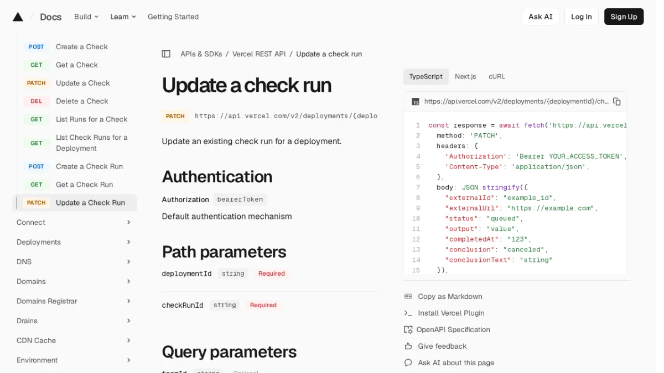Image resolution: width=664 pixels, height=373 pixels.
Task: Click the Ask AI about this page chat icon
Action: coord(408,363)
